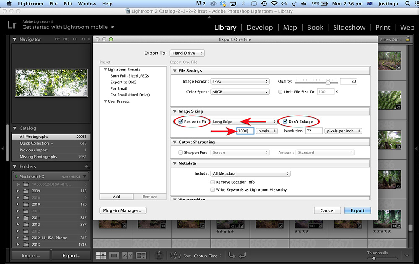Select the Painter spray can tool
This screenshot has width=419, height=264.
click(x=159, y=255)
